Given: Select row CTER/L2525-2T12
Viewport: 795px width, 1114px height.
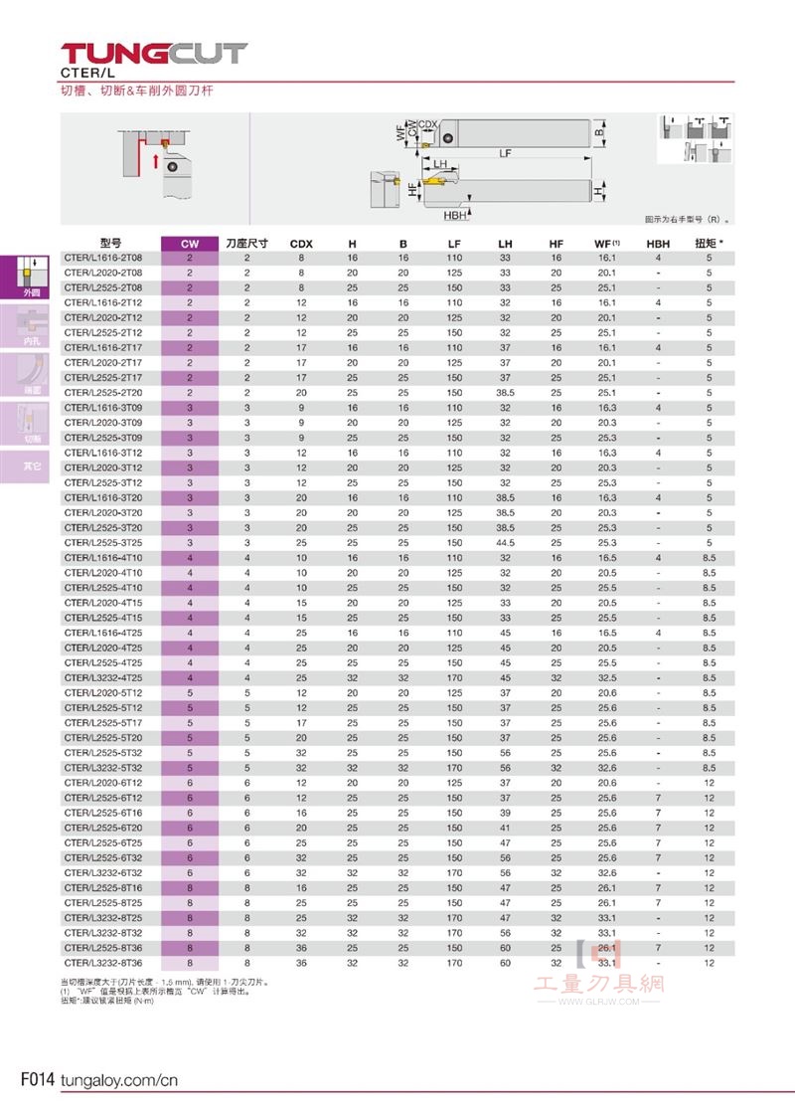Looking at the screenshot, I should tap(397, 332).
